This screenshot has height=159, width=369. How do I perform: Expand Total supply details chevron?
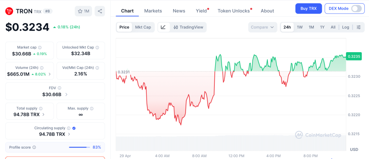click(44, 114)
